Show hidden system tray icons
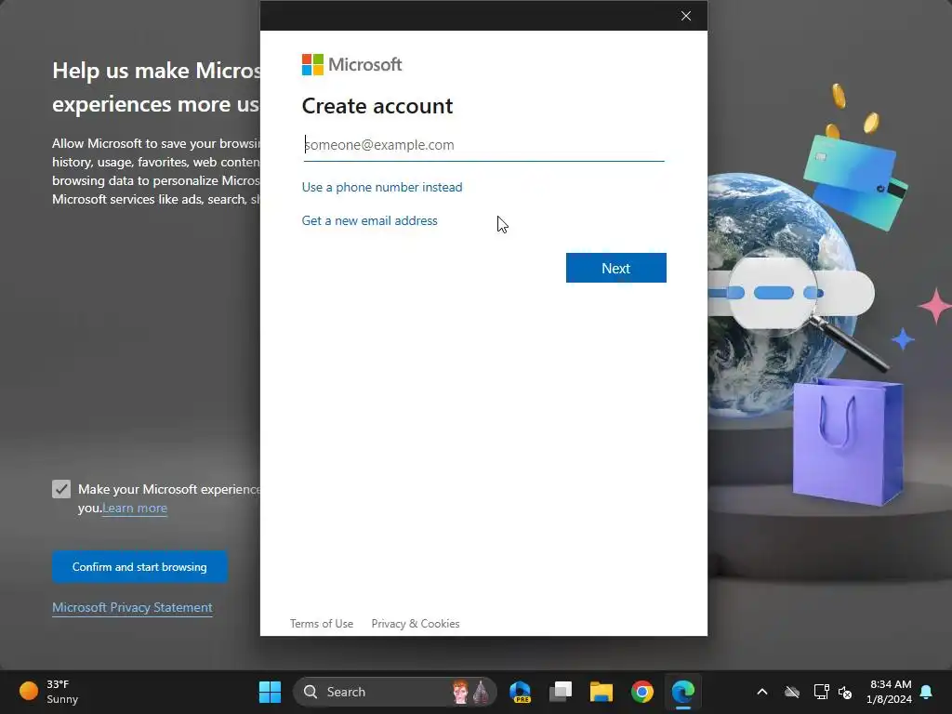 coord(762,692)
